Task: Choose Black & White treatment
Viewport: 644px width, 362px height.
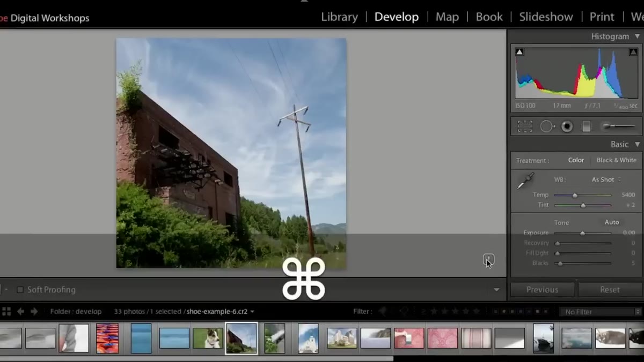Action: pos(616,160)
